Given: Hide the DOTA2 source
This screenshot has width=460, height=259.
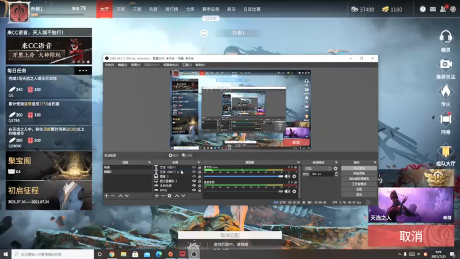Looking at the screenshot, I should tap(194, 191).
